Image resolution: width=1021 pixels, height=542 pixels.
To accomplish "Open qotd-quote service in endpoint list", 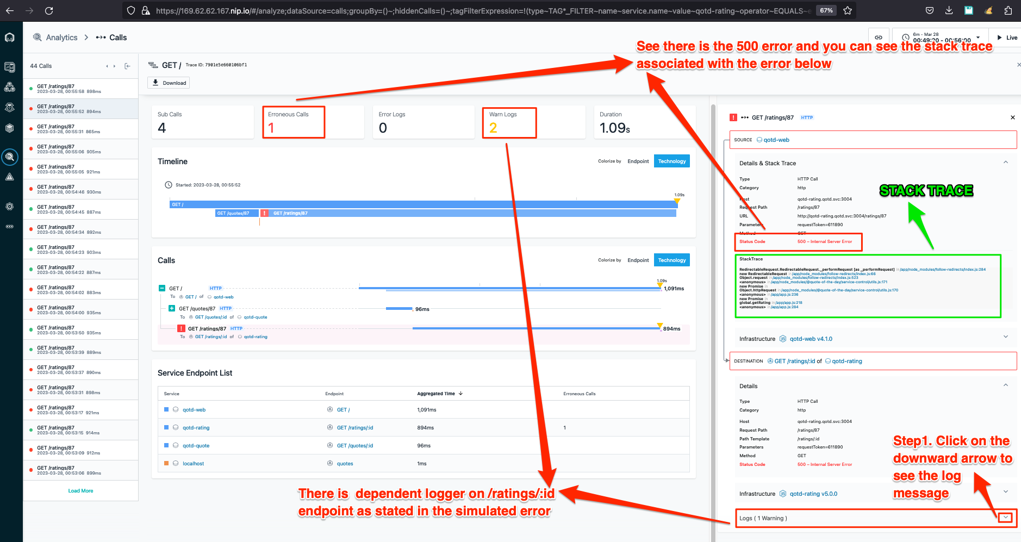I will [x=196, y=446].
